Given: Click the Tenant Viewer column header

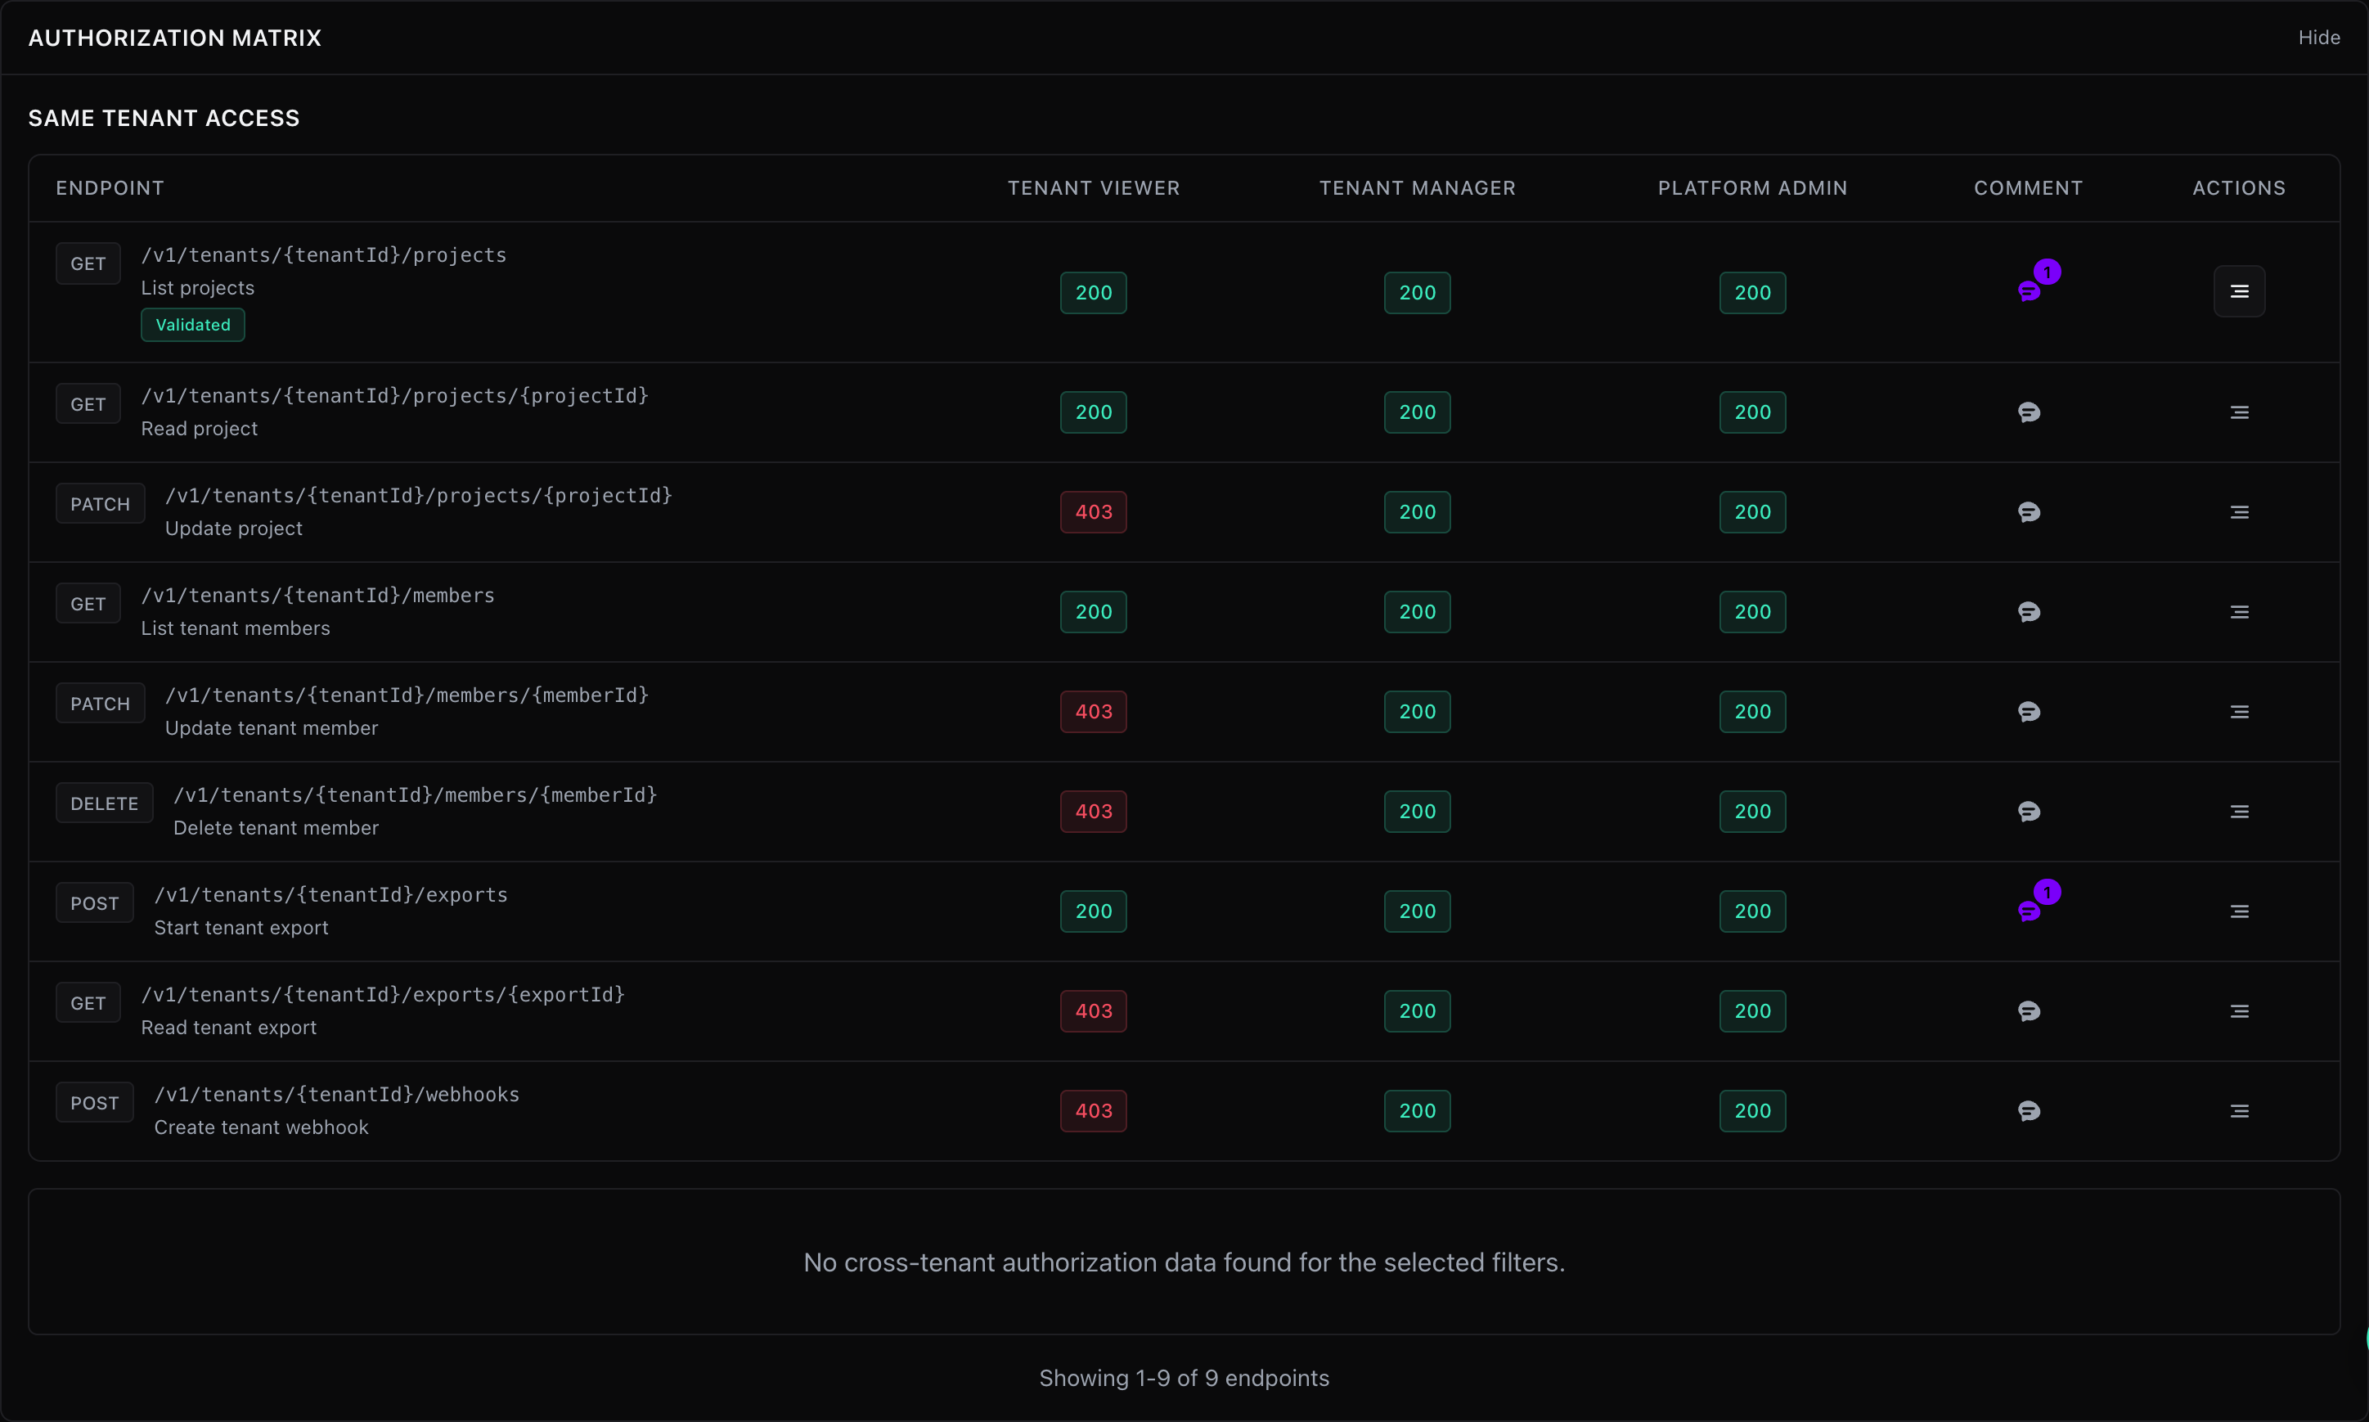Looking at the screenshot, I should tap(1093, 188).
